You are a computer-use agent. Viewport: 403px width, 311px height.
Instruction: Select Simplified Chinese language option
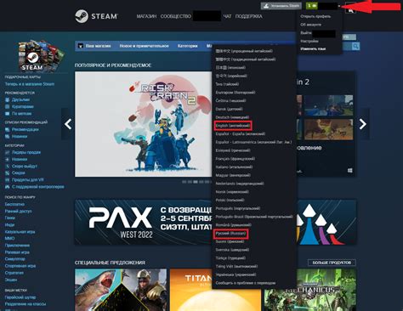tap(244, 51)
